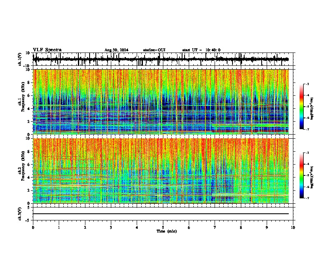Click time axis tick label "7"
The height and width of the screenshot is (255, 330).
point(215,227)
